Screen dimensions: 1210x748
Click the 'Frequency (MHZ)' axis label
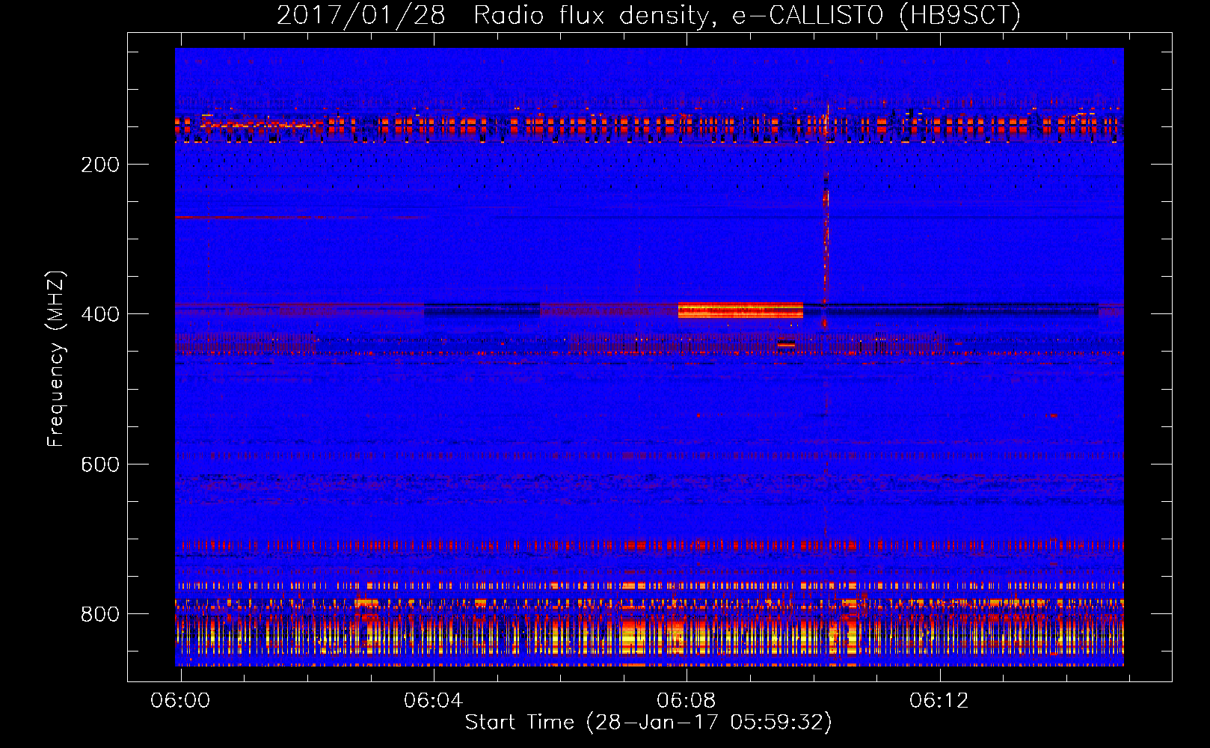56,358
